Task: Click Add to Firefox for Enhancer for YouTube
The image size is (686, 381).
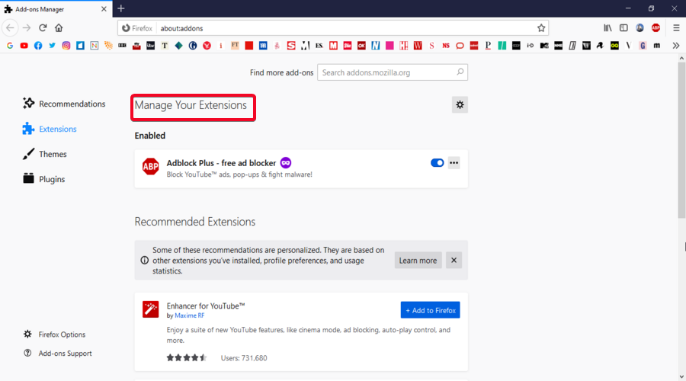Action: [x=430, y=310]
